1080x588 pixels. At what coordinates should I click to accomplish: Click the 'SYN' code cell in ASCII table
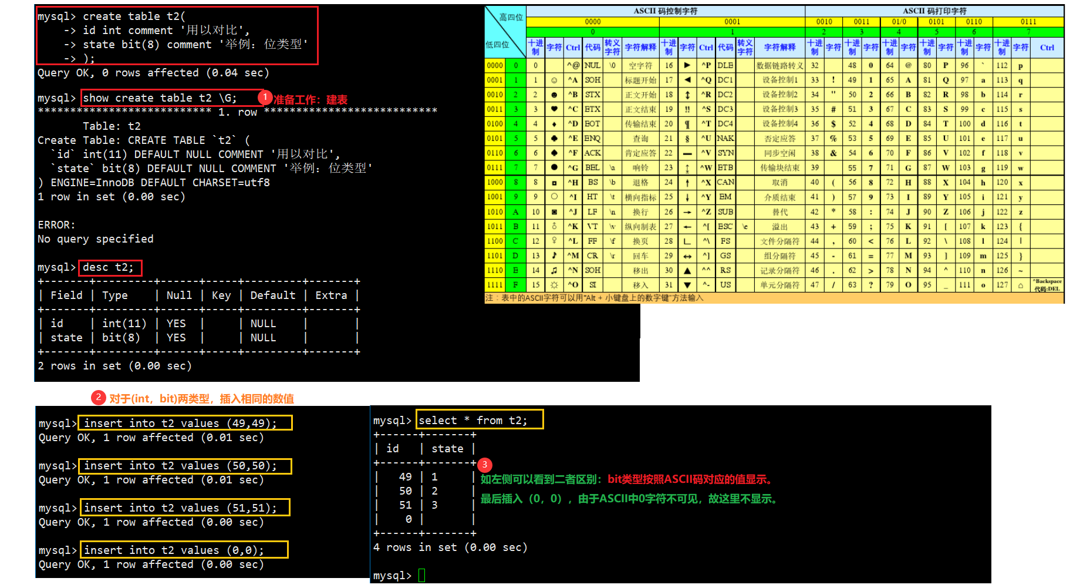725,153
